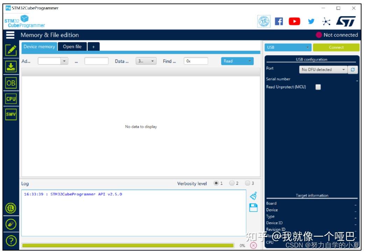Visit the ST YouTube channel
The image size is (365, 252).
click(295, 21)
